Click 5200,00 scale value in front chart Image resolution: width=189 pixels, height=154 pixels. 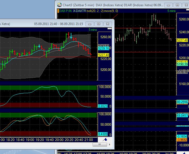[x=106, y=70]
